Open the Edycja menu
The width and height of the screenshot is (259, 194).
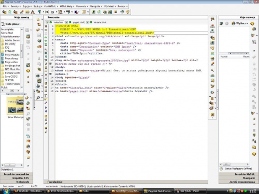coord(27,6)
